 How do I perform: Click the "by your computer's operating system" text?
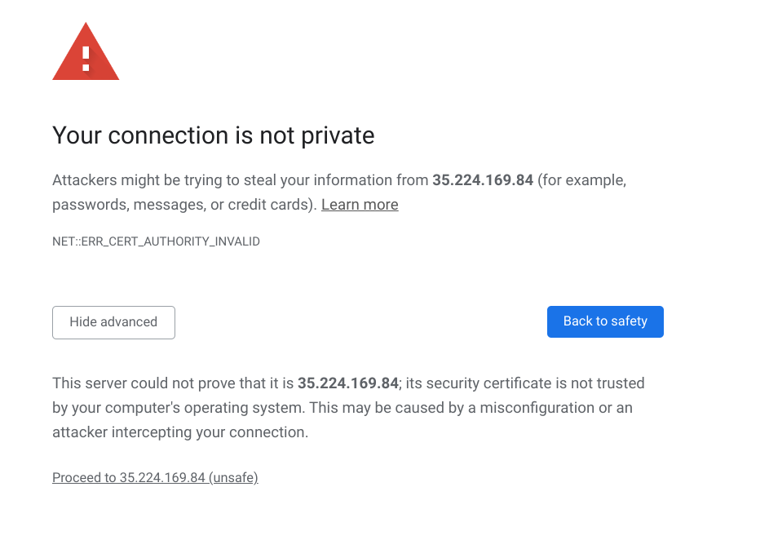(177, 408)
